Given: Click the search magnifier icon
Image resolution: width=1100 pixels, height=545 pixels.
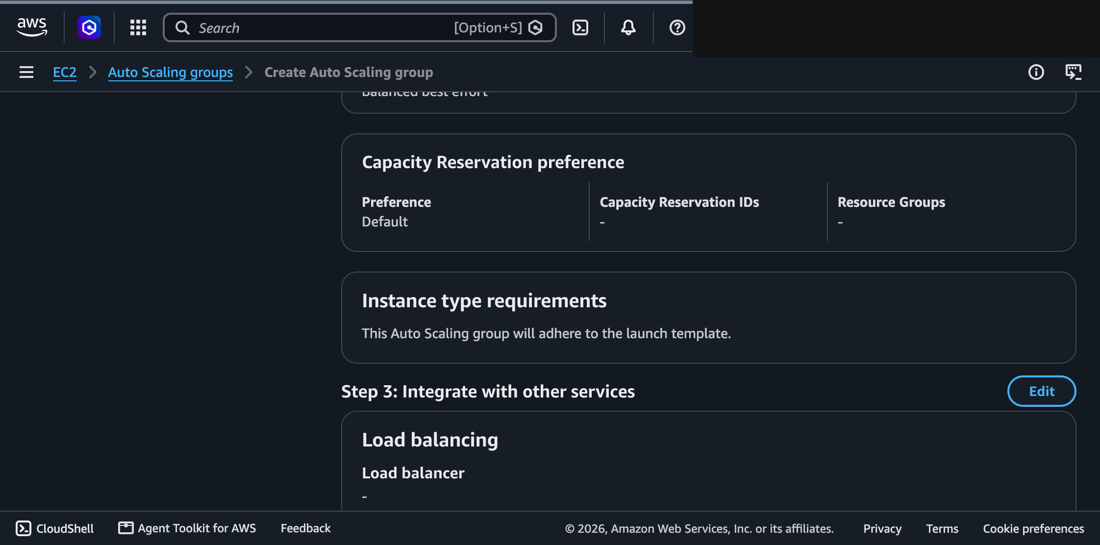Looking at the screenshot, I should click(x=182, y=27).
